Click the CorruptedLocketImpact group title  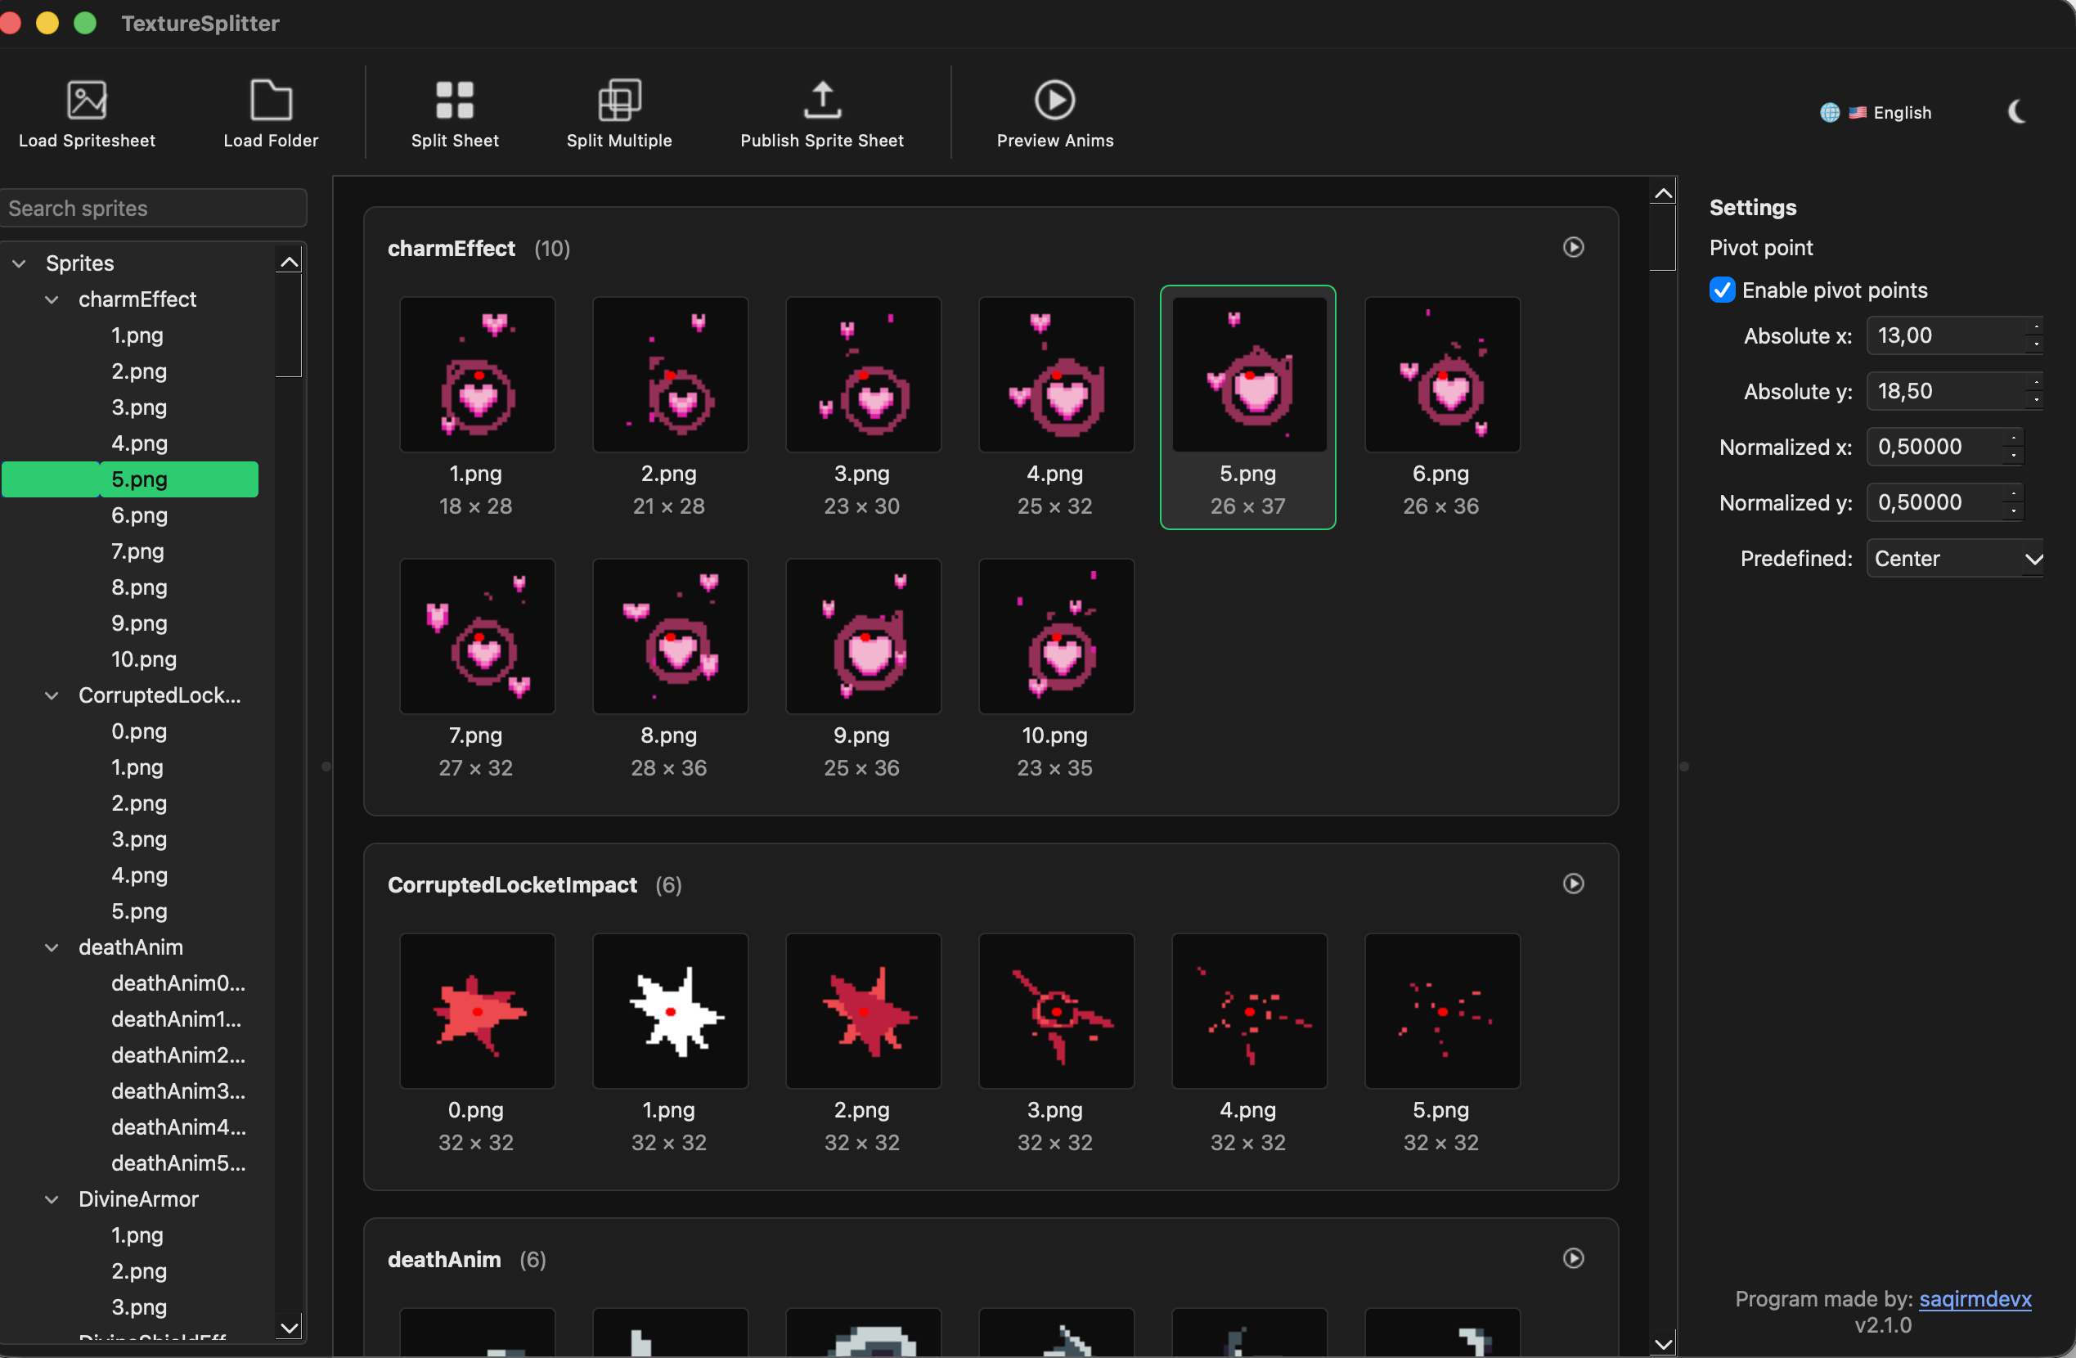[x=512, y=884]
